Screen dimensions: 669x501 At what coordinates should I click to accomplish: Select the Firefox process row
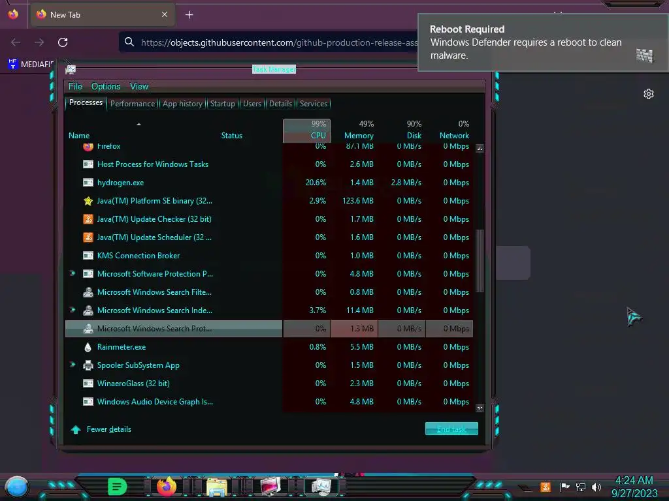pos(269,147)
